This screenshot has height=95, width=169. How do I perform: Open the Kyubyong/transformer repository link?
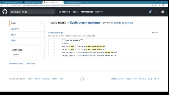[x=86, y=23]
